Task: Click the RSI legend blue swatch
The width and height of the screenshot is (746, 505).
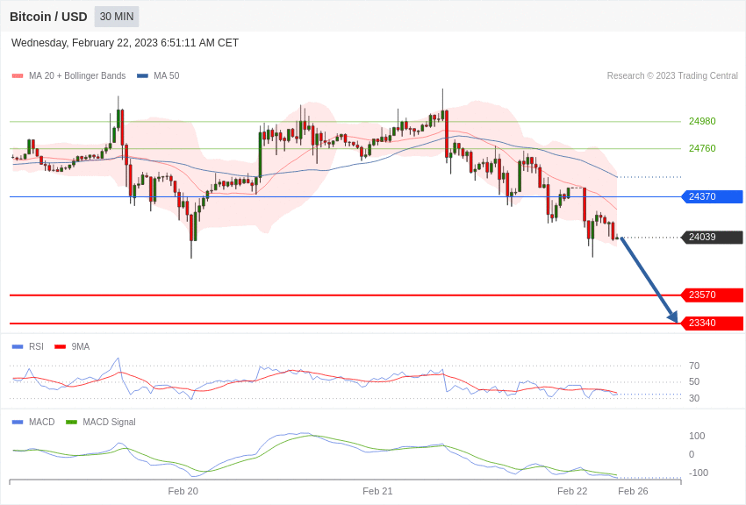Action: 18,347
